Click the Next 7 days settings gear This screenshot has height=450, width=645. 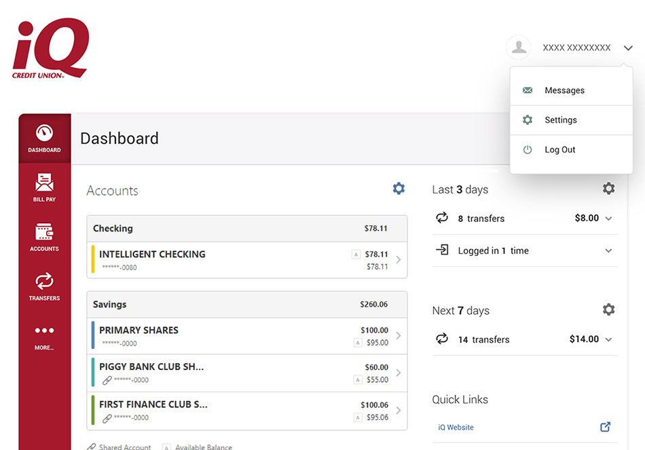(608, 310)
